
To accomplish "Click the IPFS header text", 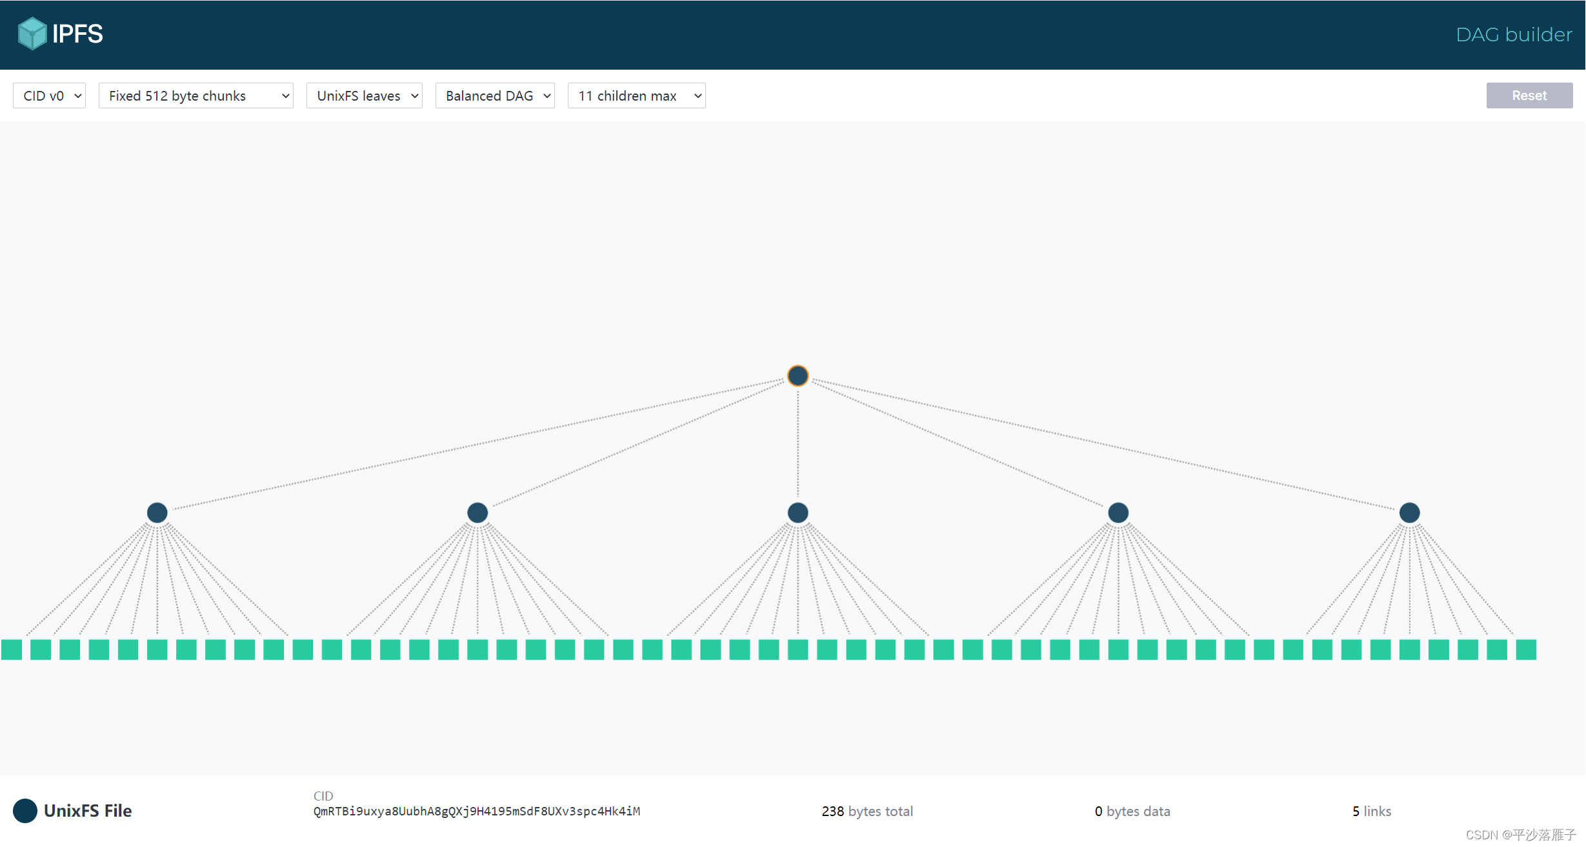I will point(77,34).
